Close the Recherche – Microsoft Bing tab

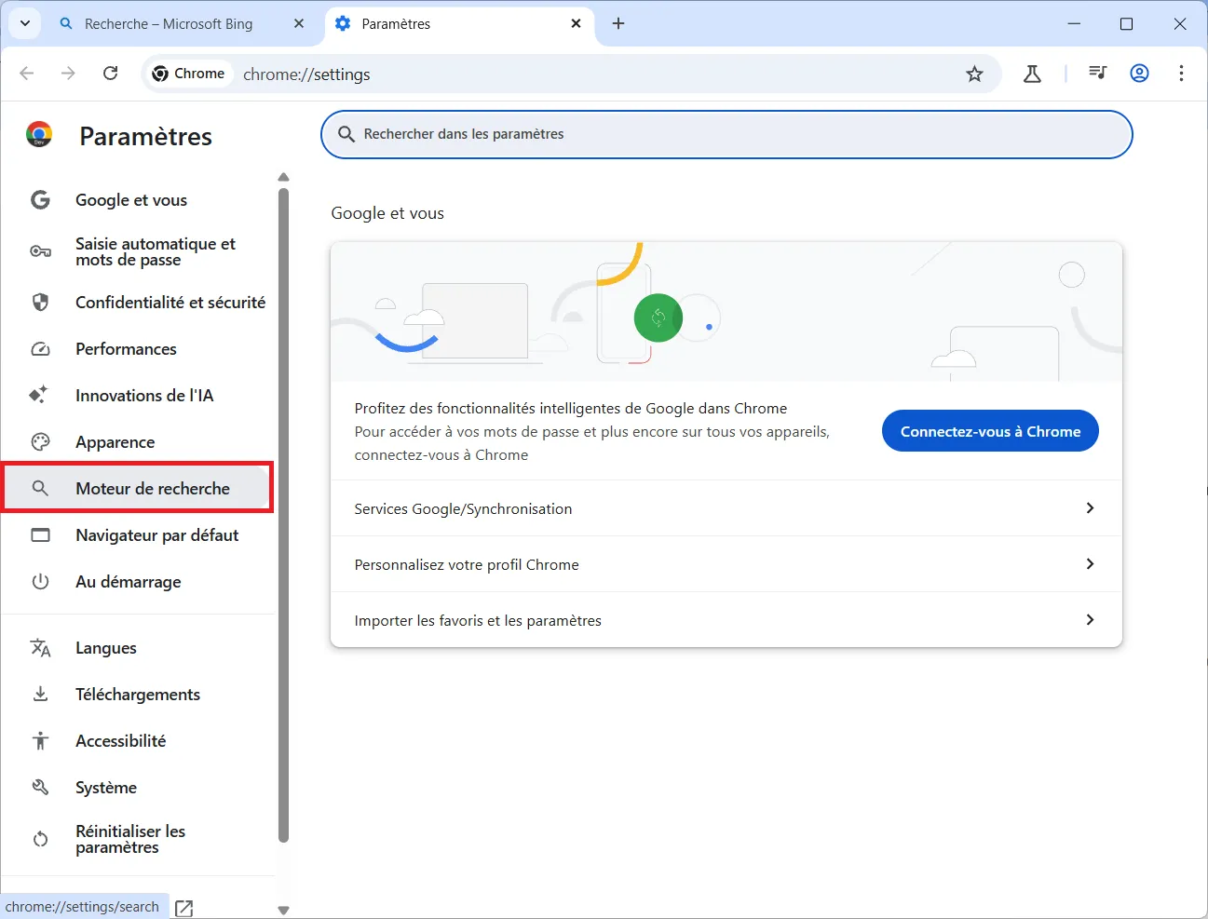299,24
